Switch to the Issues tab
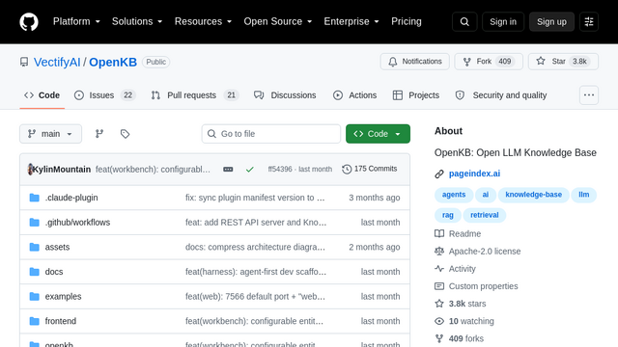Screen dimensions: 618x347 click(x=105, y=95)
